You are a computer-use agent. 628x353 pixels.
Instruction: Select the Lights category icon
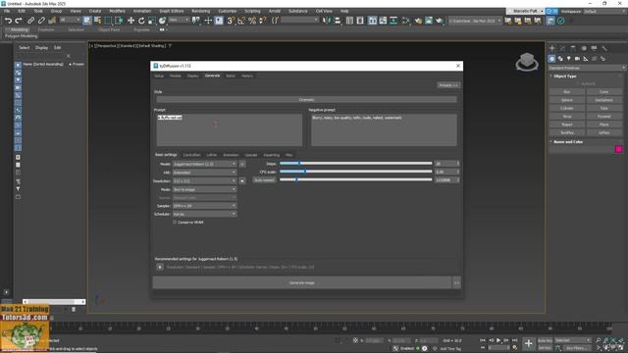point(569,59)
